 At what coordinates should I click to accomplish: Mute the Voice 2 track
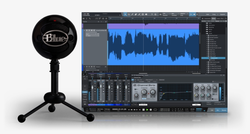point(87,67)
